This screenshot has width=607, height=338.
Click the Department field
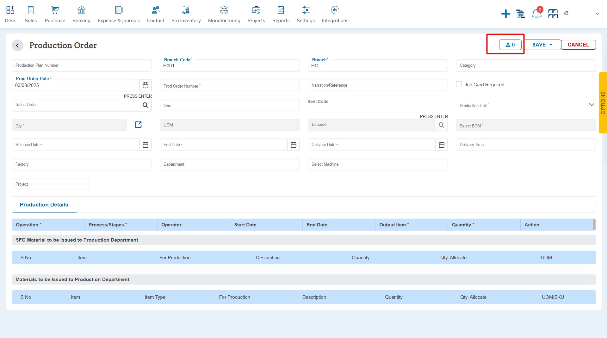[230, 164]
